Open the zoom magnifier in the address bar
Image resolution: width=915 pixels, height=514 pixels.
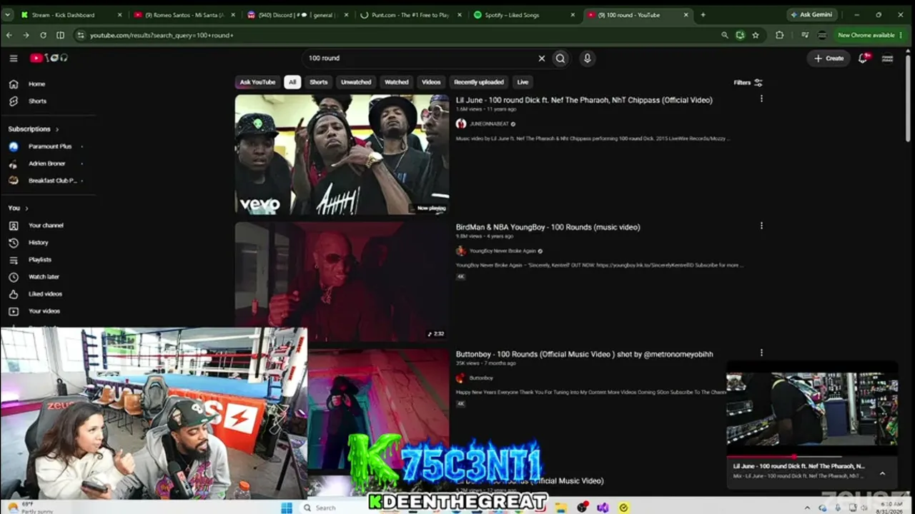coord(725,35)
